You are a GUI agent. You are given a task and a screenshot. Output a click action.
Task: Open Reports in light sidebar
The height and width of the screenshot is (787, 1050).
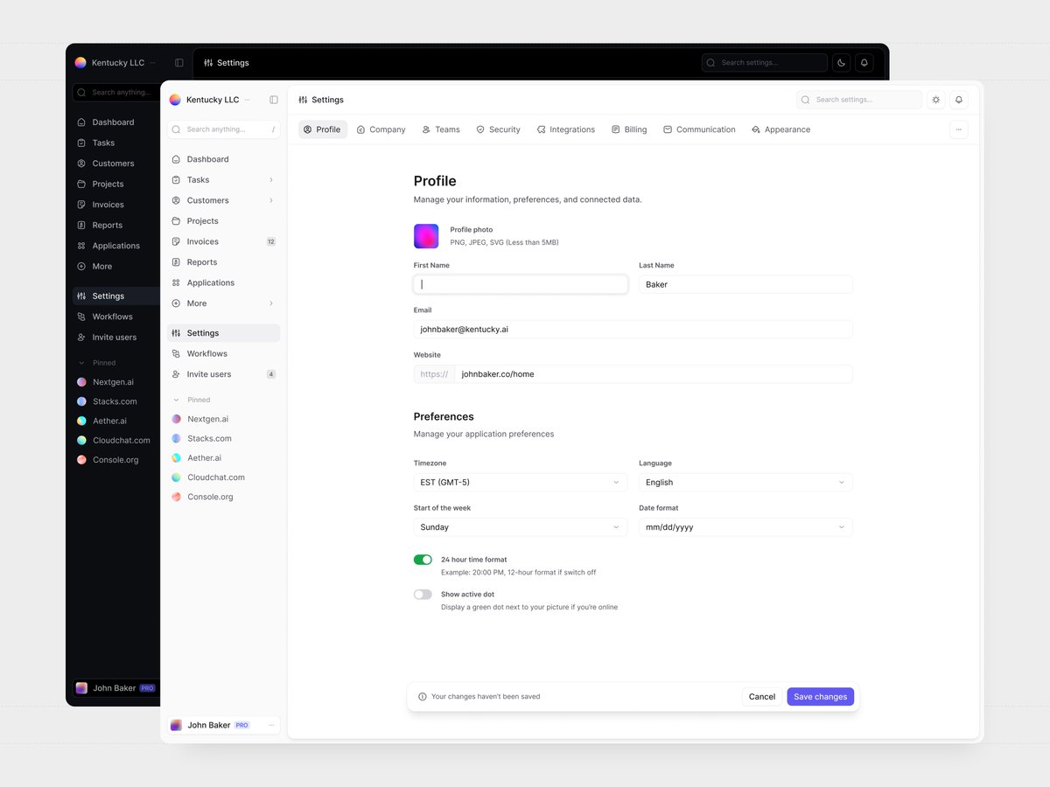click(223, 262)
